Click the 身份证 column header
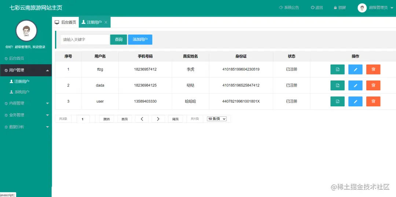This screenshot has height=197, width=396. tap(241, 56)
